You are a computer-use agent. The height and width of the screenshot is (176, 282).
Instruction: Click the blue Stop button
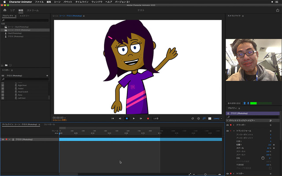pyautogui.click(x=126, y=118)
